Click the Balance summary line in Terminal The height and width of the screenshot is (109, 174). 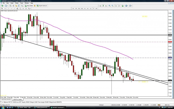click(x=33, y=102)
